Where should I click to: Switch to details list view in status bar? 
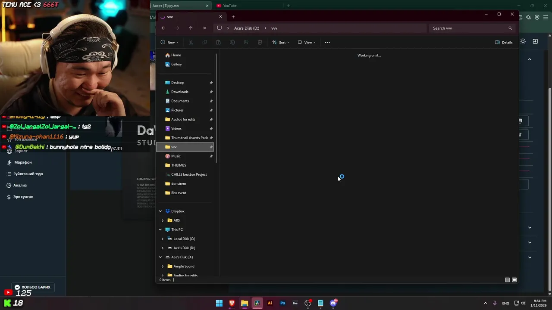(x=507, y=280)
